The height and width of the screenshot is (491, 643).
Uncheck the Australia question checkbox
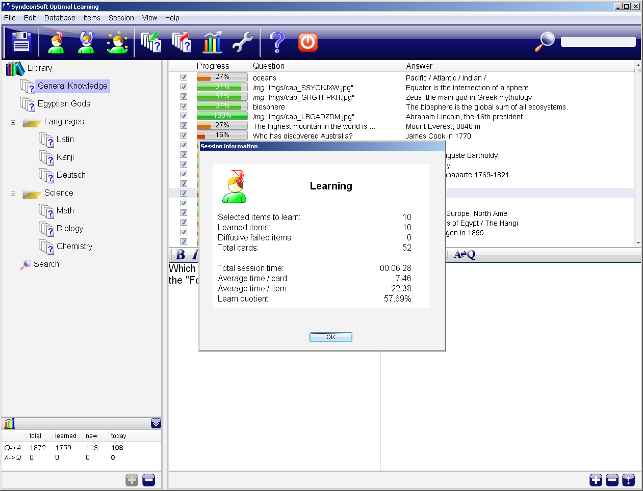pos(184,135)
